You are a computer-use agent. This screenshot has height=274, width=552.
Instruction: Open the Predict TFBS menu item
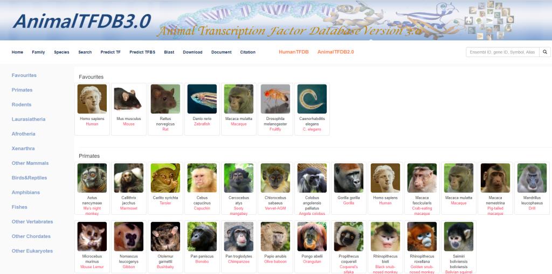pyautogui.click(x=142, y=52)
